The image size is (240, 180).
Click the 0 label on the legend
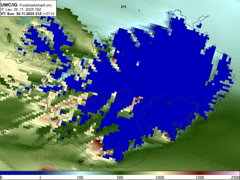click(1, 177)
